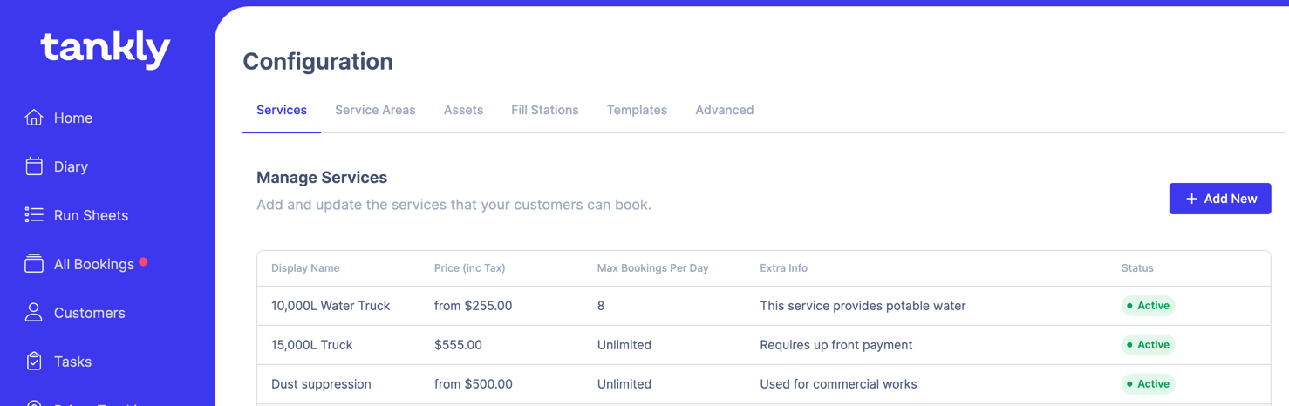Click the tankly logo
This screenshot has width=1289, height=406.
click(x=106, y=49)
